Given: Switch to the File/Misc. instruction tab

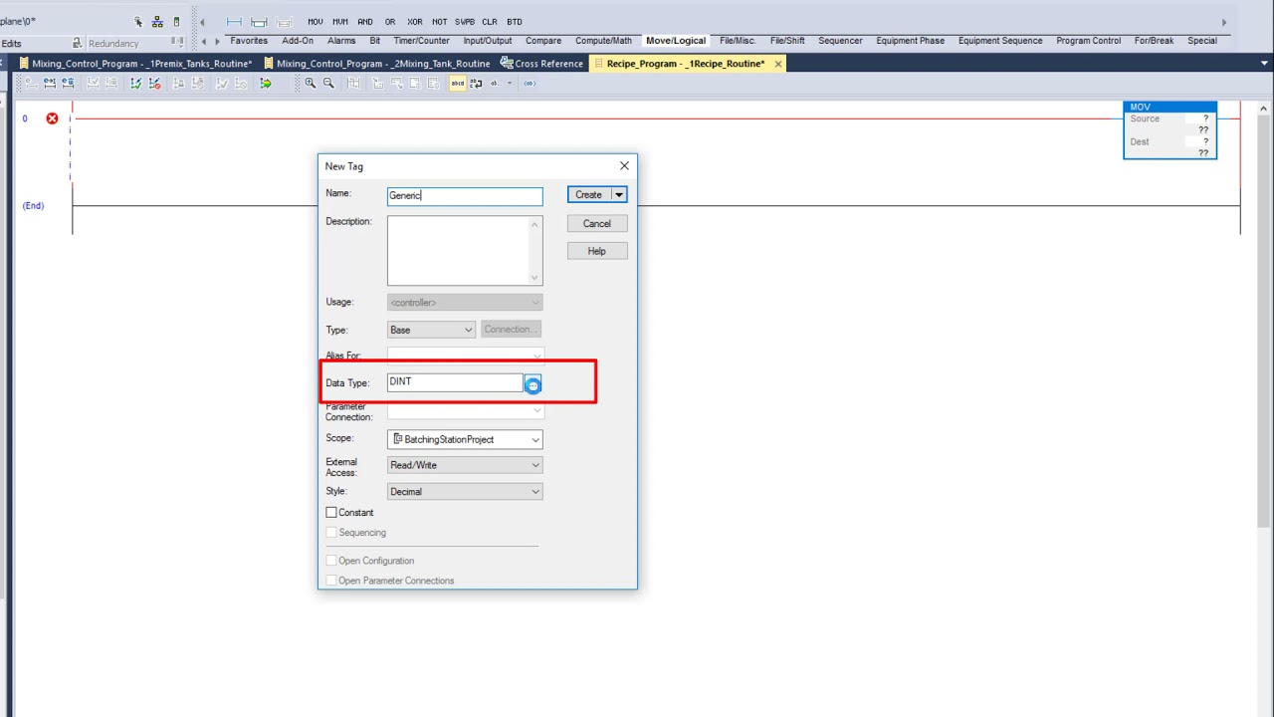Looking at the screenshot, I should tap(738, 41).
